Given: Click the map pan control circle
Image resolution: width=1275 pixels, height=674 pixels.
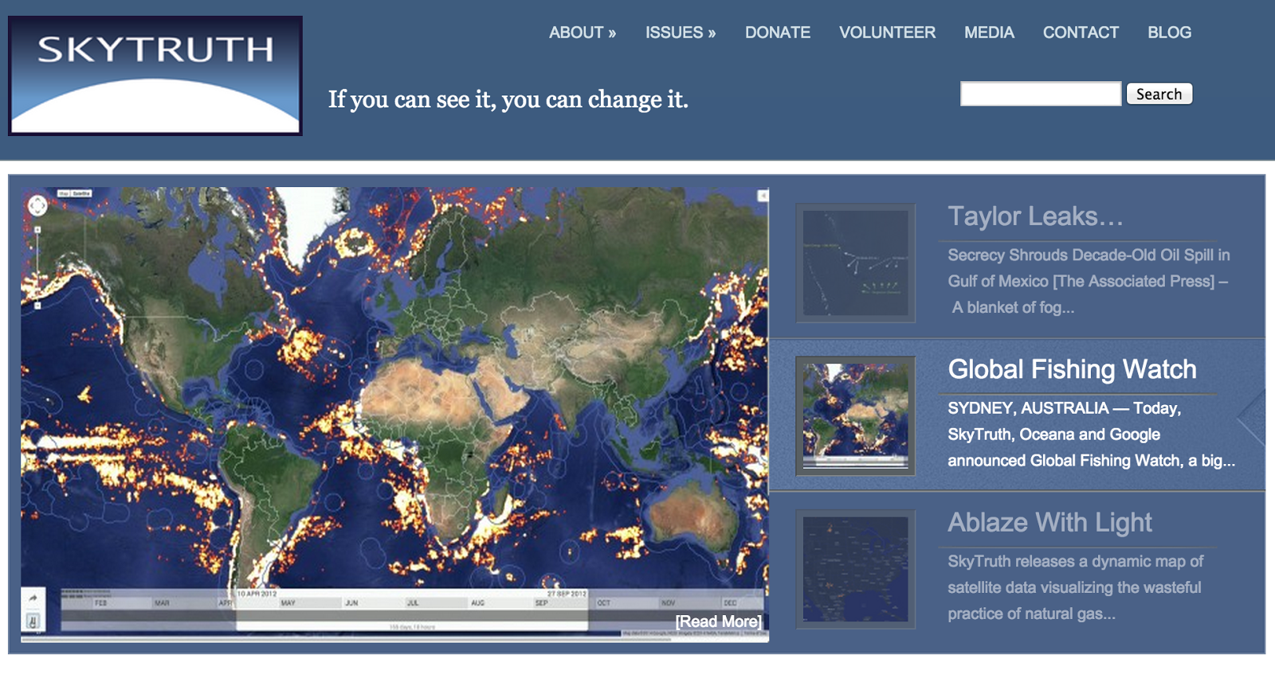Looking at the screenshot, I should coord(37,206).
